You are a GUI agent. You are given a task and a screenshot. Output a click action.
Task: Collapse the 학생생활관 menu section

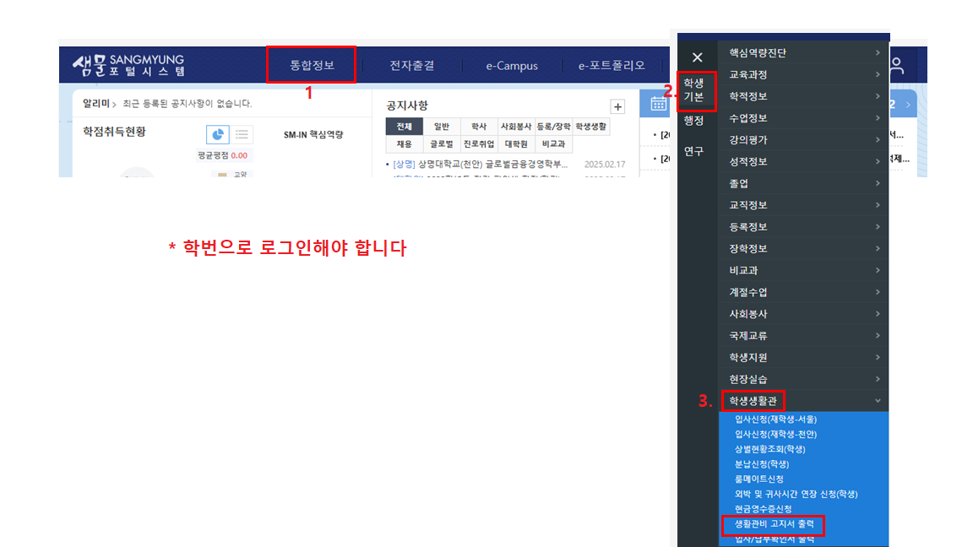(802, 401)
